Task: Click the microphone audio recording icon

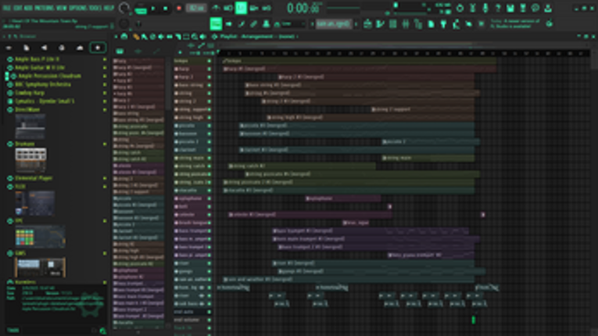Action: 485,8
